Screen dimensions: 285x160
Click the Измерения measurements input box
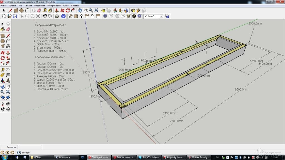[x=30, y=147]
